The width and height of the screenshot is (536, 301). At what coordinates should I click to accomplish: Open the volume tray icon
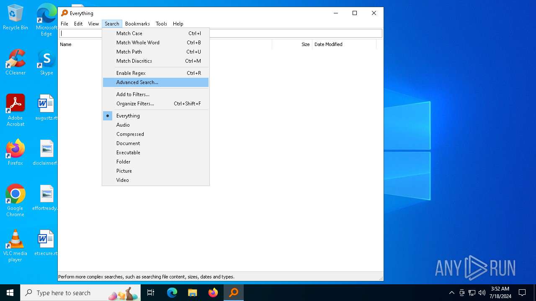[x=482, y=293]
